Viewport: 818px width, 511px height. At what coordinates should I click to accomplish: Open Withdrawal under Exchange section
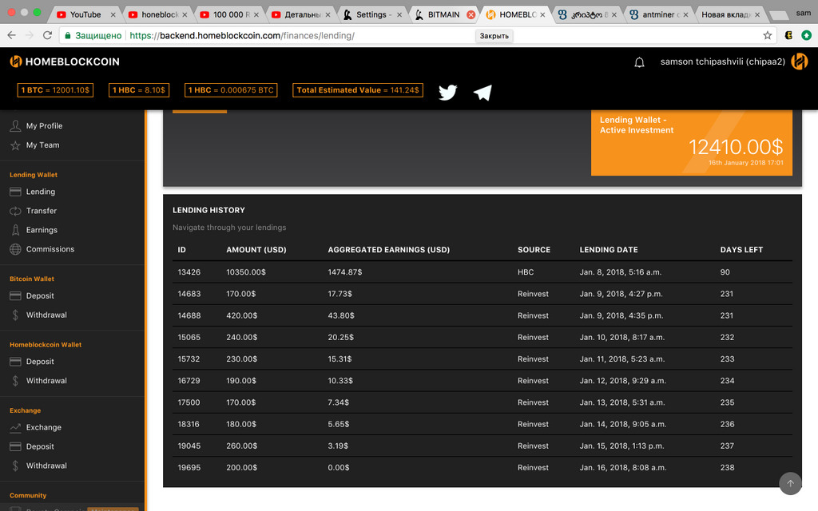46,465
